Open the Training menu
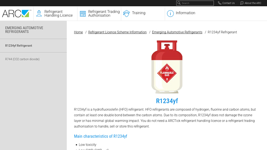 139,13
